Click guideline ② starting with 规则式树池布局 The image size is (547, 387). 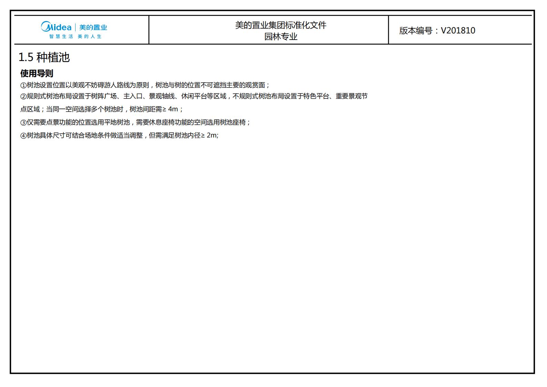[194, 96]
